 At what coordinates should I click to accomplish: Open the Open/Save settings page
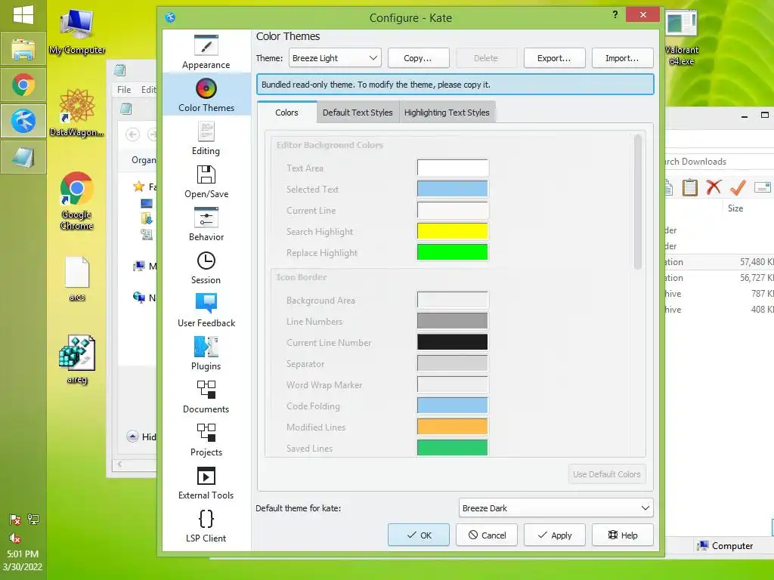(x=206, y=181)
